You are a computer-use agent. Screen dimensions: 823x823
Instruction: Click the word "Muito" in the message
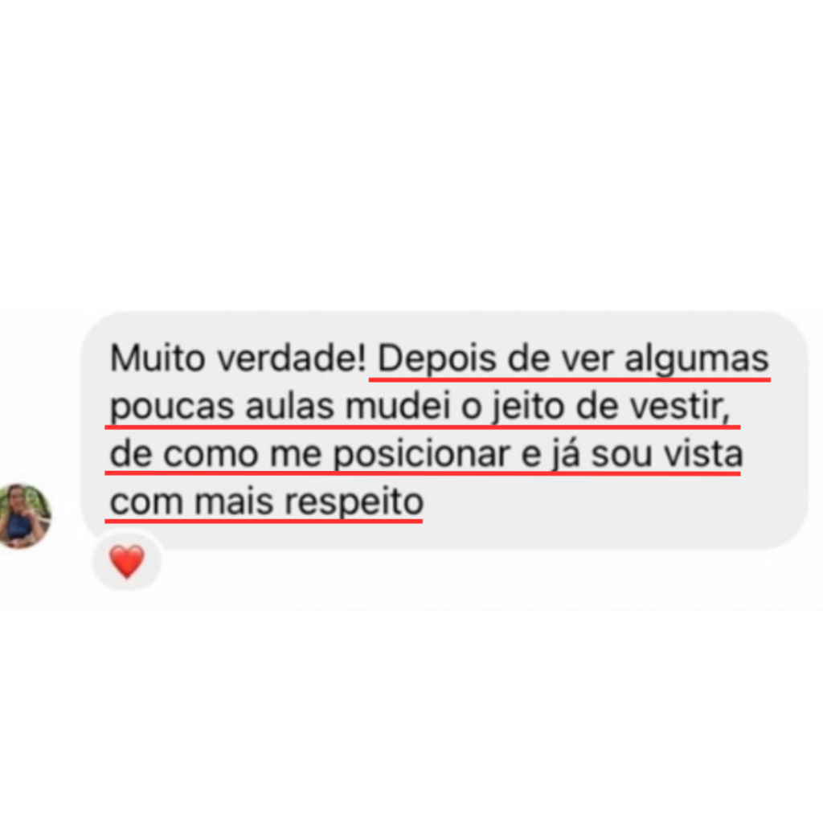click(x=158, y=359)
